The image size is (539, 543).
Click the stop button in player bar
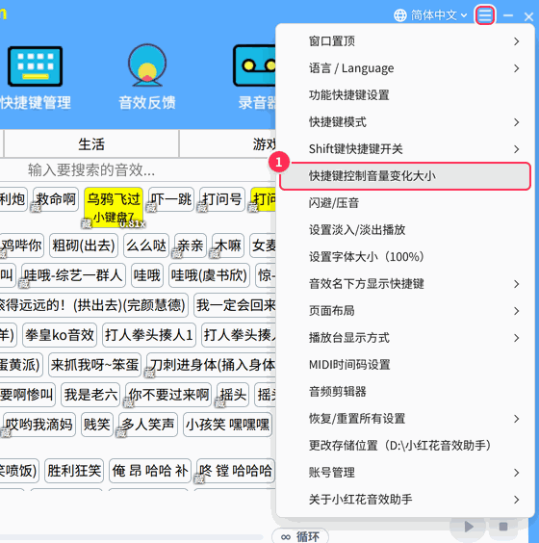(x=503, y=527)
